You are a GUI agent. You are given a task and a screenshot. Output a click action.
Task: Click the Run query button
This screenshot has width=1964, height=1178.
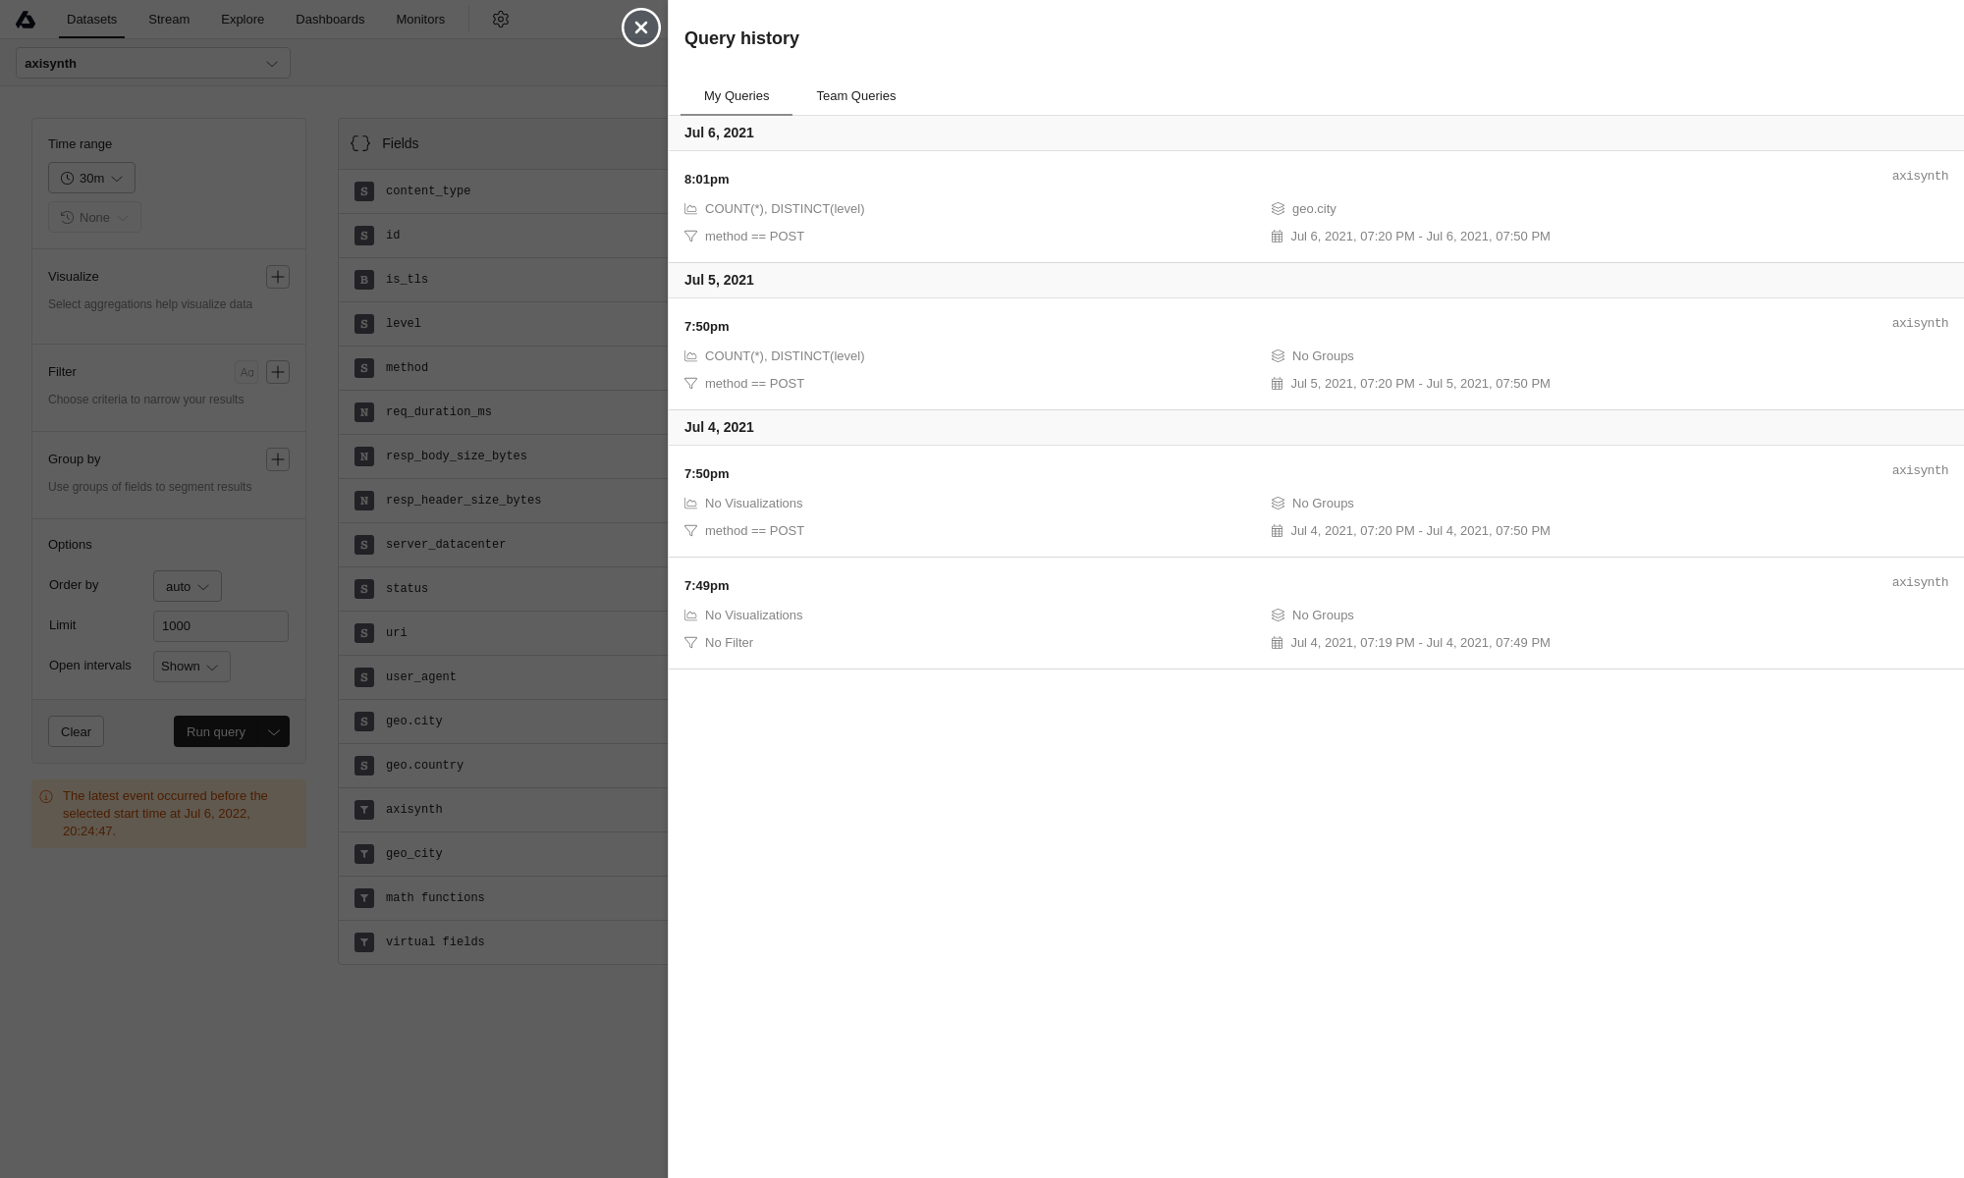coord(216,732)
